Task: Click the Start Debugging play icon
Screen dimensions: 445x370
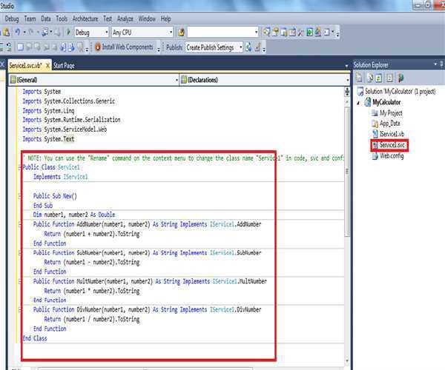Action: coord(69,33)
